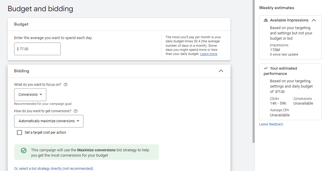Click the daily budget input field
Viewport: 323px width, 171px height.
coord(37,49)
